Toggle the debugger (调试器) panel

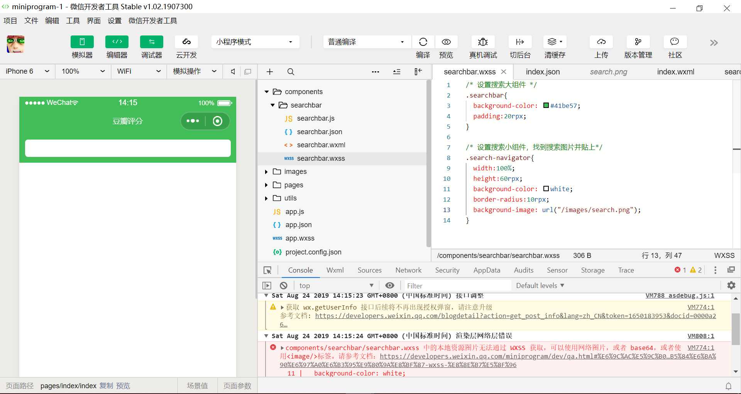[x=151, y=42]
